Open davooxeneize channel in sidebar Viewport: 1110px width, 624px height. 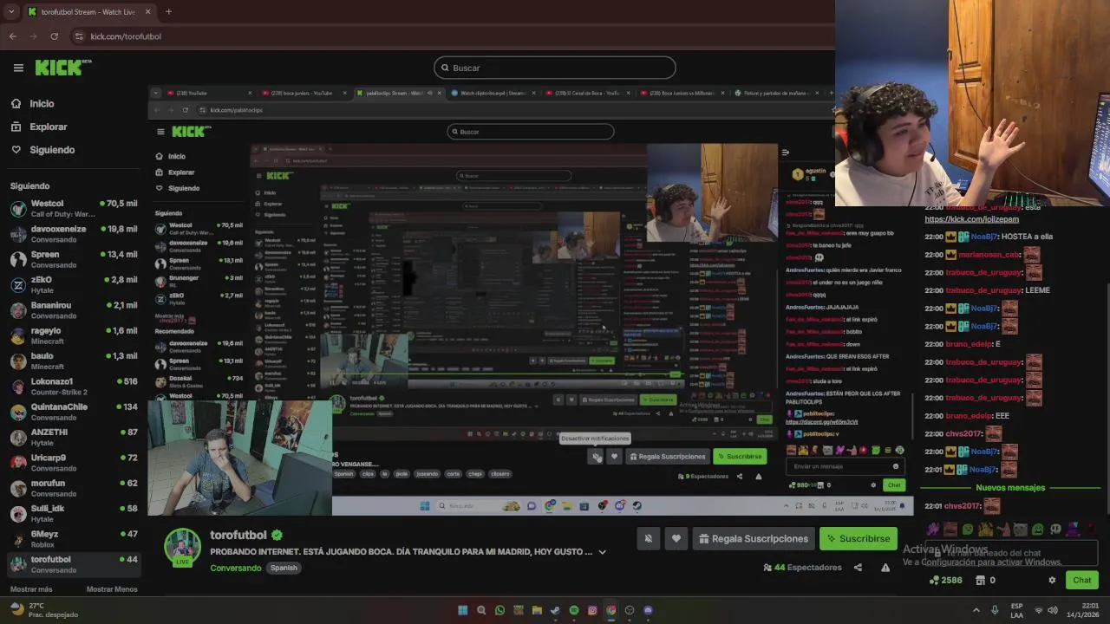coord(74,234)
